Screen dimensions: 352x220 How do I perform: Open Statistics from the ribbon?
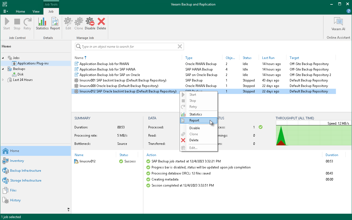coord(42,24)
